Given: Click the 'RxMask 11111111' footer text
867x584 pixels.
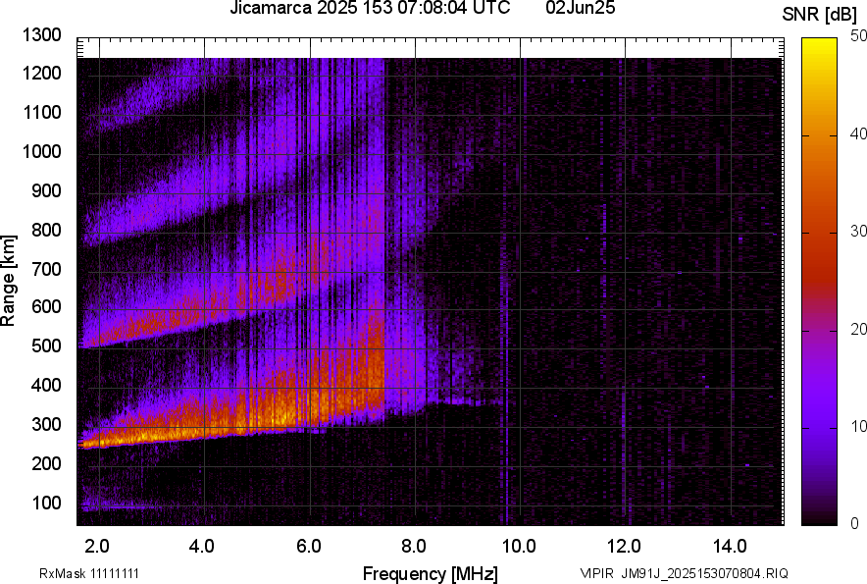Looking at the screenshot, I should [x=89, y=573].
